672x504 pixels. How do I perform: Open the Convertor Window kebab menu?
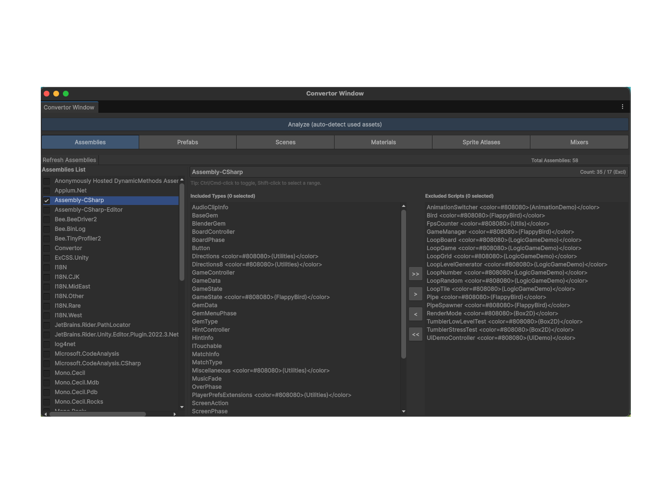coord(623,107)
